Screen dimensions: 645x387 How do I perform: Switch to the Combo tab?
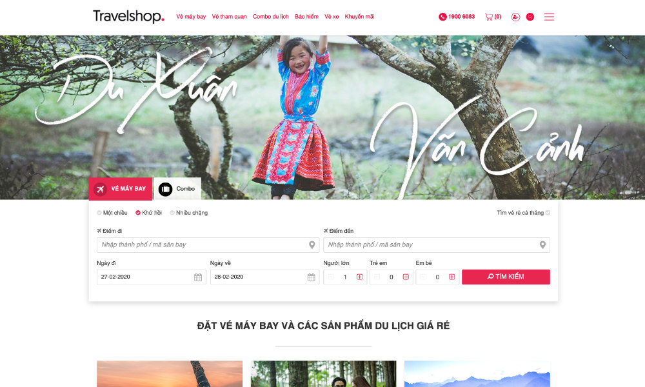click(177, 189)
